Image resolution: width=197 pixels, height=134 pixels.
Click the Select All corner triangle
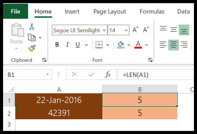pos(11,89)
